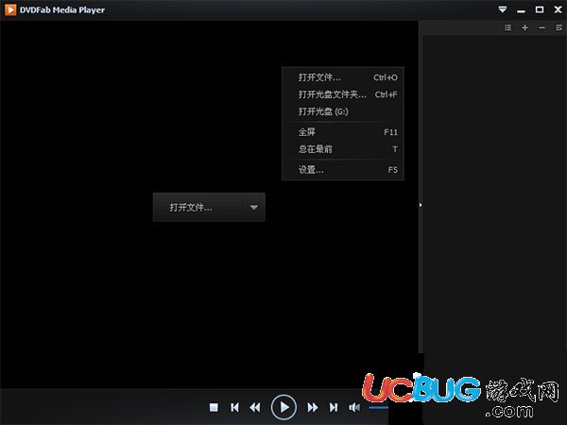Image resolution: width=567 pixels, height=425 pixels.
Task: Choose 全屏 F11 in the menu
Action: 343,132
